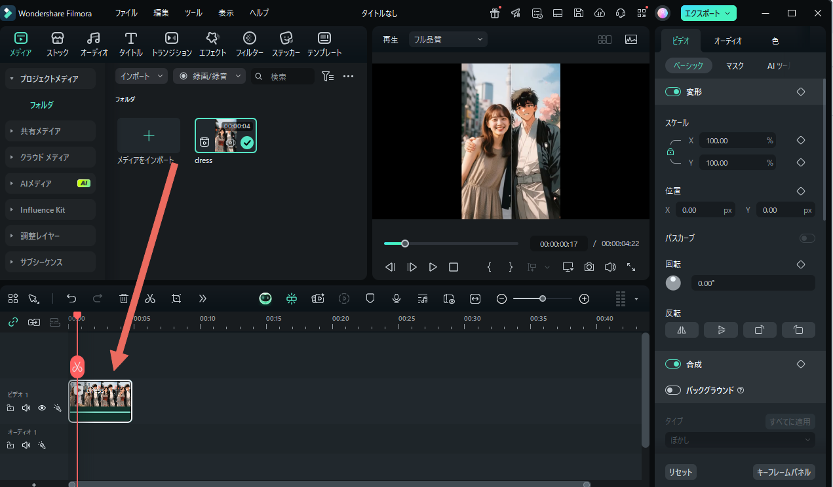Viewport: 833px width, 487px height.
Task: Delete selected clip with trash icon
Action: point(124,298)
